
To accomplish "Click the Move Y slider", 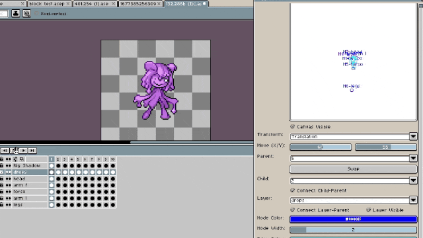I will tap(386, 147).
